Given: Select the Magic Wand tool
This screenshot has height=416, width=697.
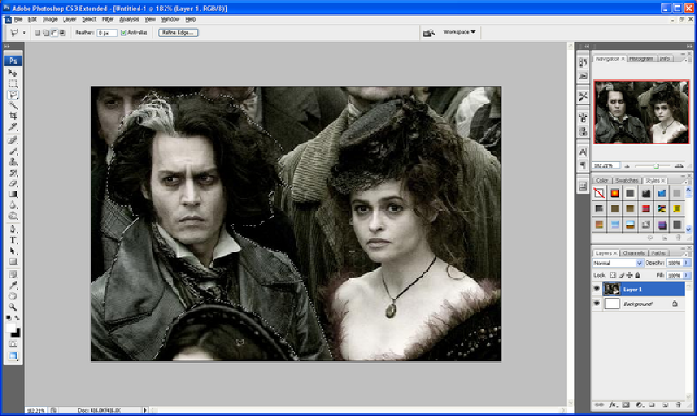Looking at the screenshot, I should [x=13, y=105].
